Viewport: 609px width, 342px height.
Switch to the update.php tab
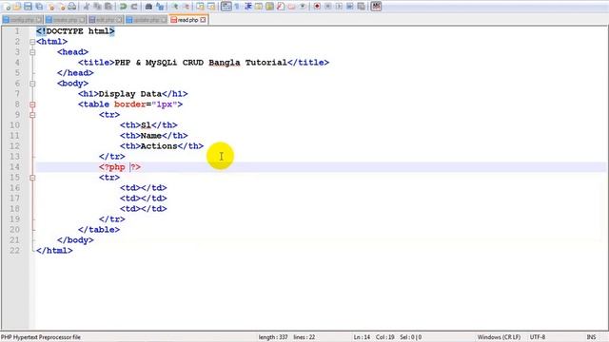[147, 20]
